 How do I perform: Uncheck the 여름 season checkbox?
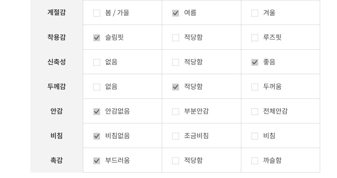[176, 13]
